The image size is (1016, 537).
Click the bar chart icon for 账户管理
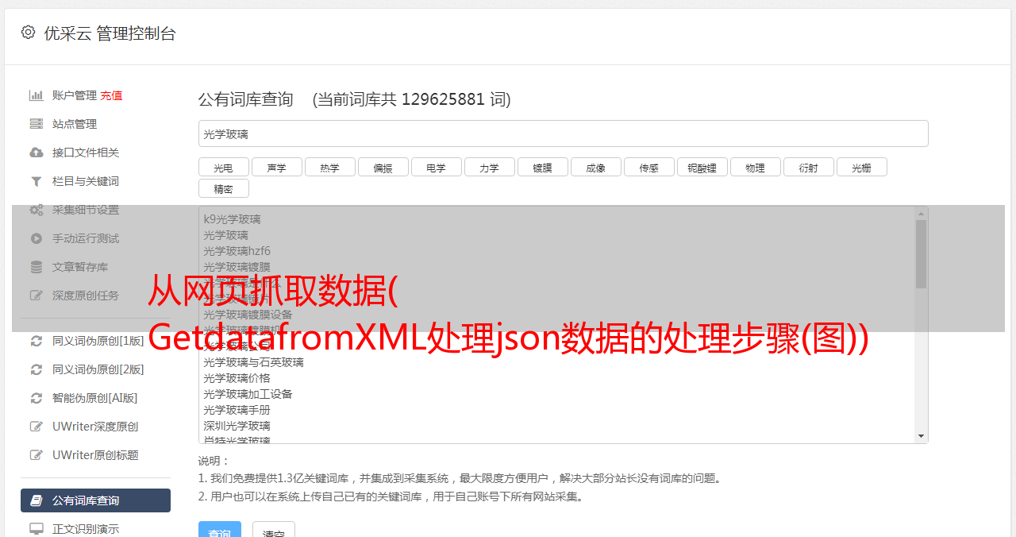(x=36, y=95)
